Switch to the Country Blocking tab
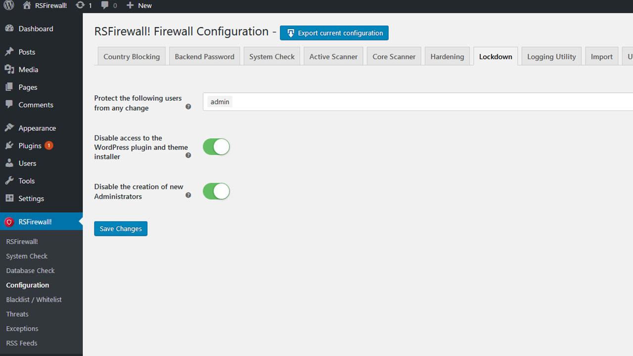 [x=132, y=56]
